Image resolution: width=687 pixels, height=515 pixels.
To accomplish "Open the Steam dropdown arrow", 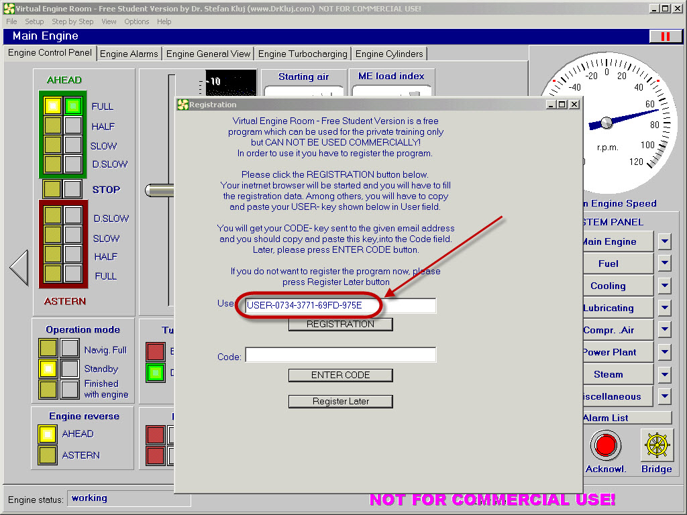I will coord(664,374).
